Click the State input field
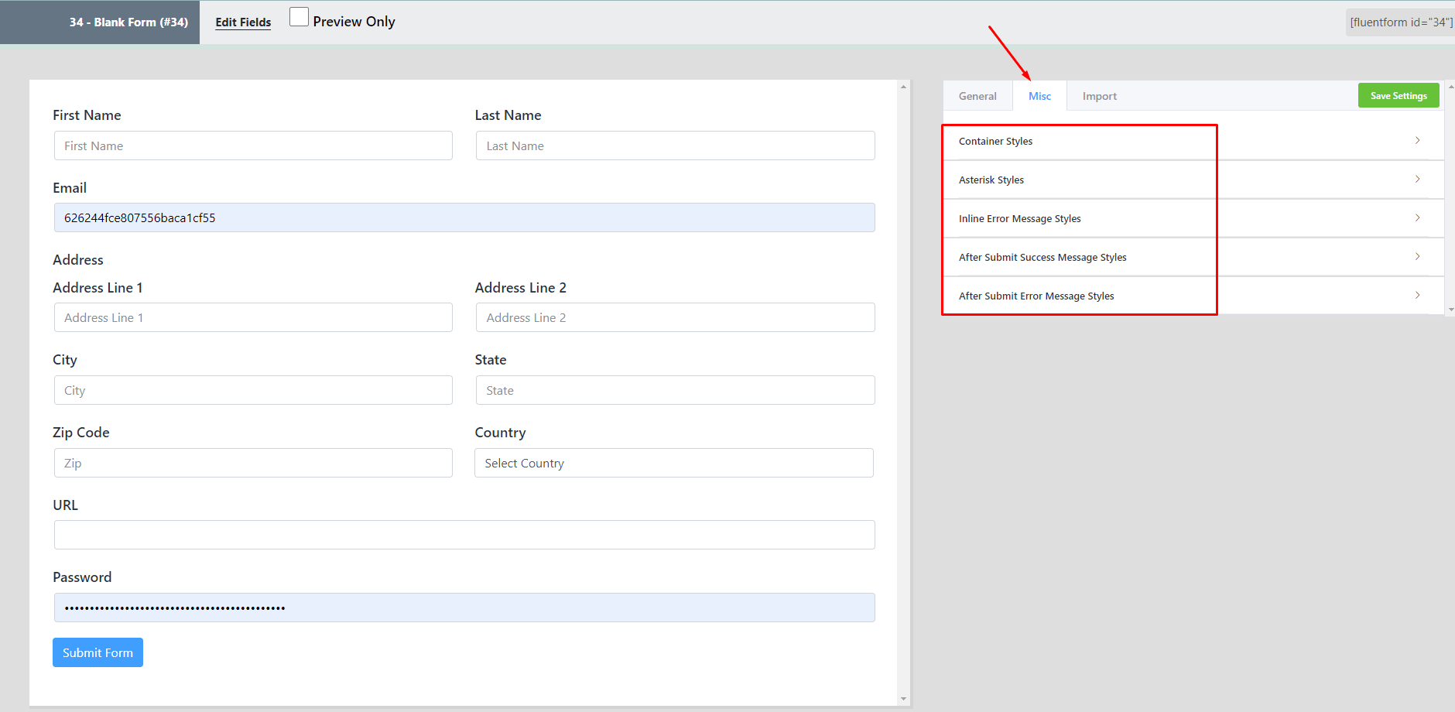 click(x=675, y=390)
